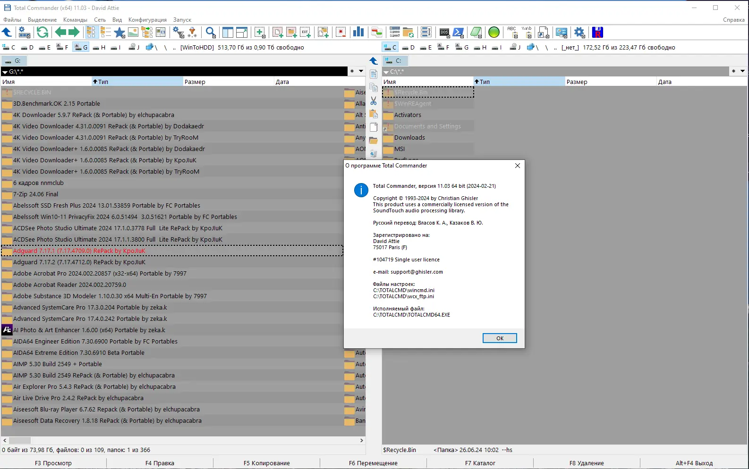Launch PowerShell from the toolbar
Image resolution: width=749 pixels, height=469 pixels.
(458, 32)
